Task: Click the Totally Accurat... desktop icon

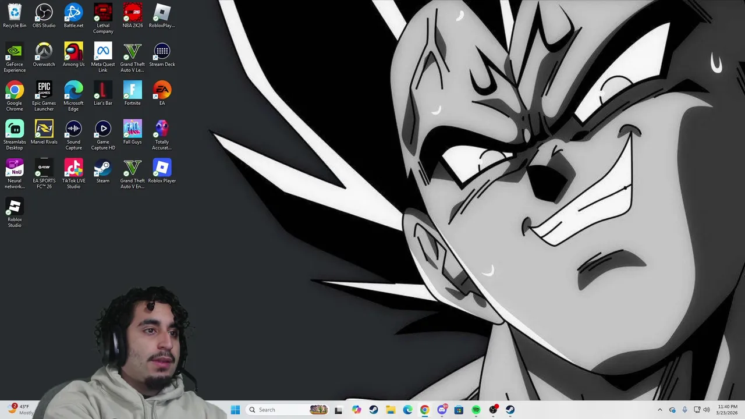Action: pyautogui.click(x=162, y=135)
